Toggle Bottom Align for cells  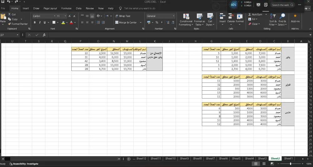[92, 16]
